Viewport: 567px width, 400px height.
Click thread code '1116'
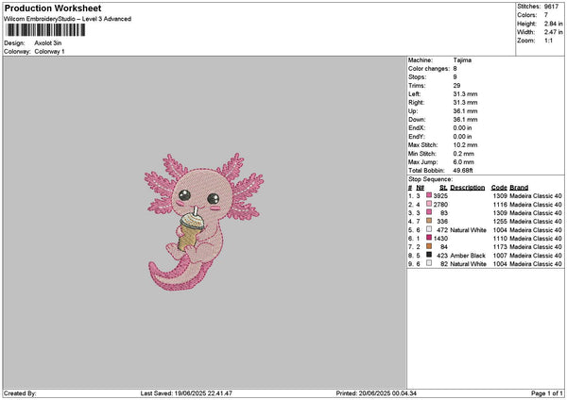coord(500,205)
